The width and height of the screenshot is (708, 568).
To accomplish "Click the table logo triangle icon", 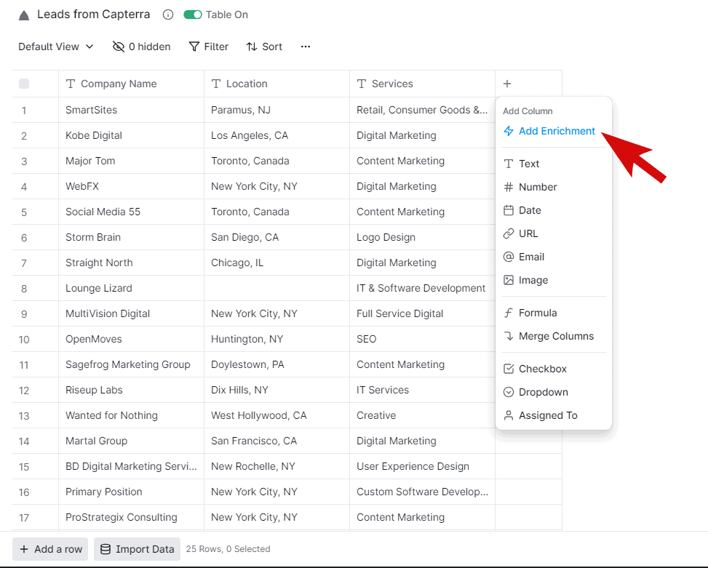I will tap(24, 15).
